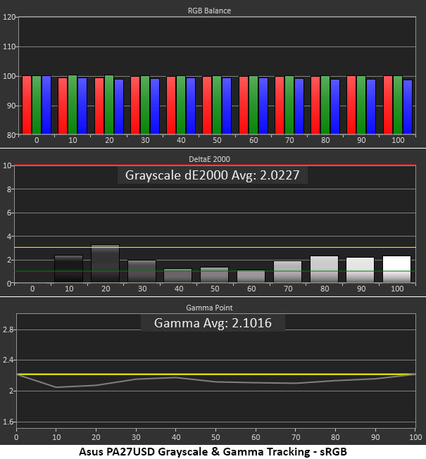
Task: Click the red bar at 70 in RGB Balance
Action: pos(280,106)
